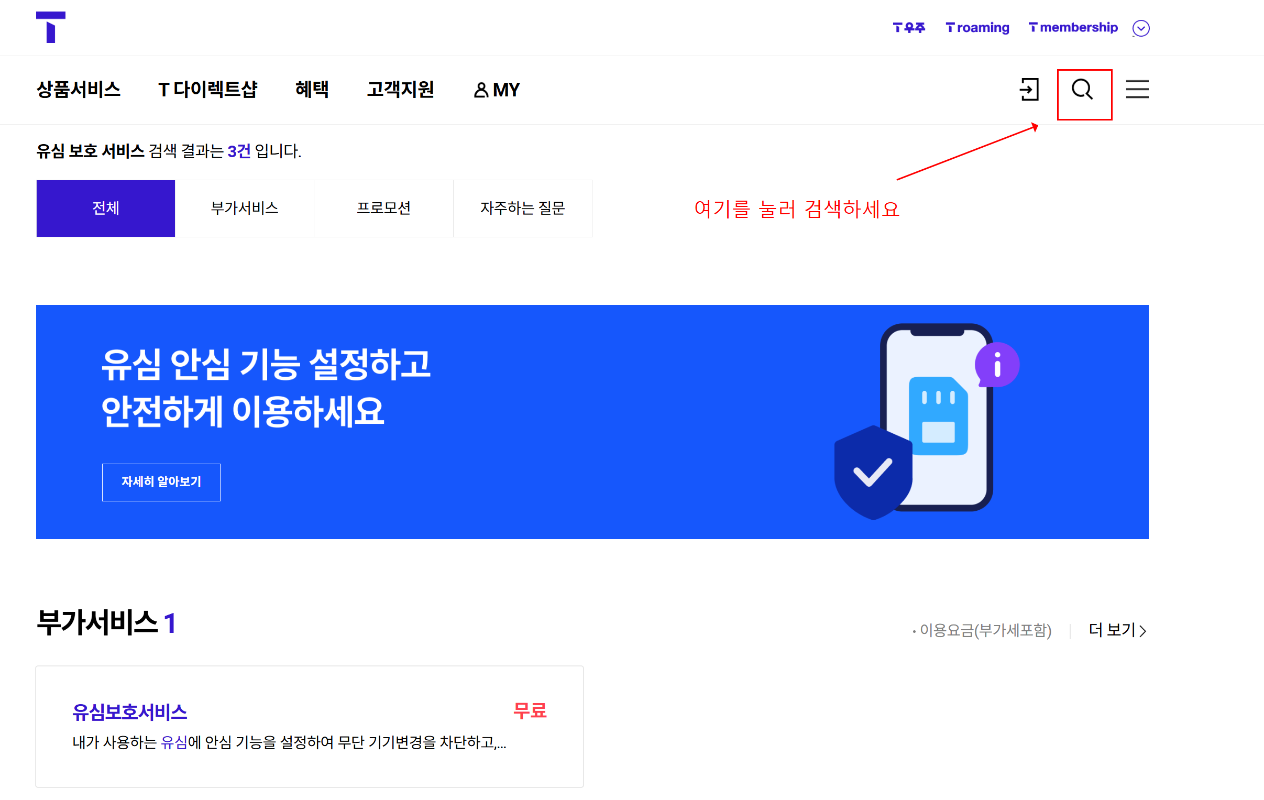Click the MY profile person icon
The image size is (1264, 800).
(481, 90)
